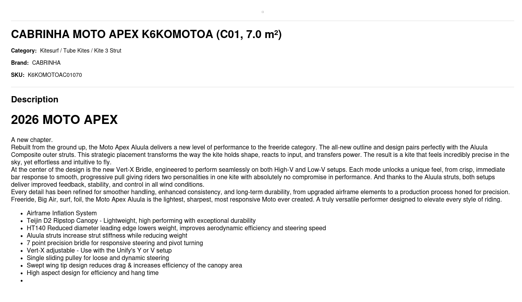This screenshot has width=522, height=302.
Task: Click the Description section heading
Action: 35,100
